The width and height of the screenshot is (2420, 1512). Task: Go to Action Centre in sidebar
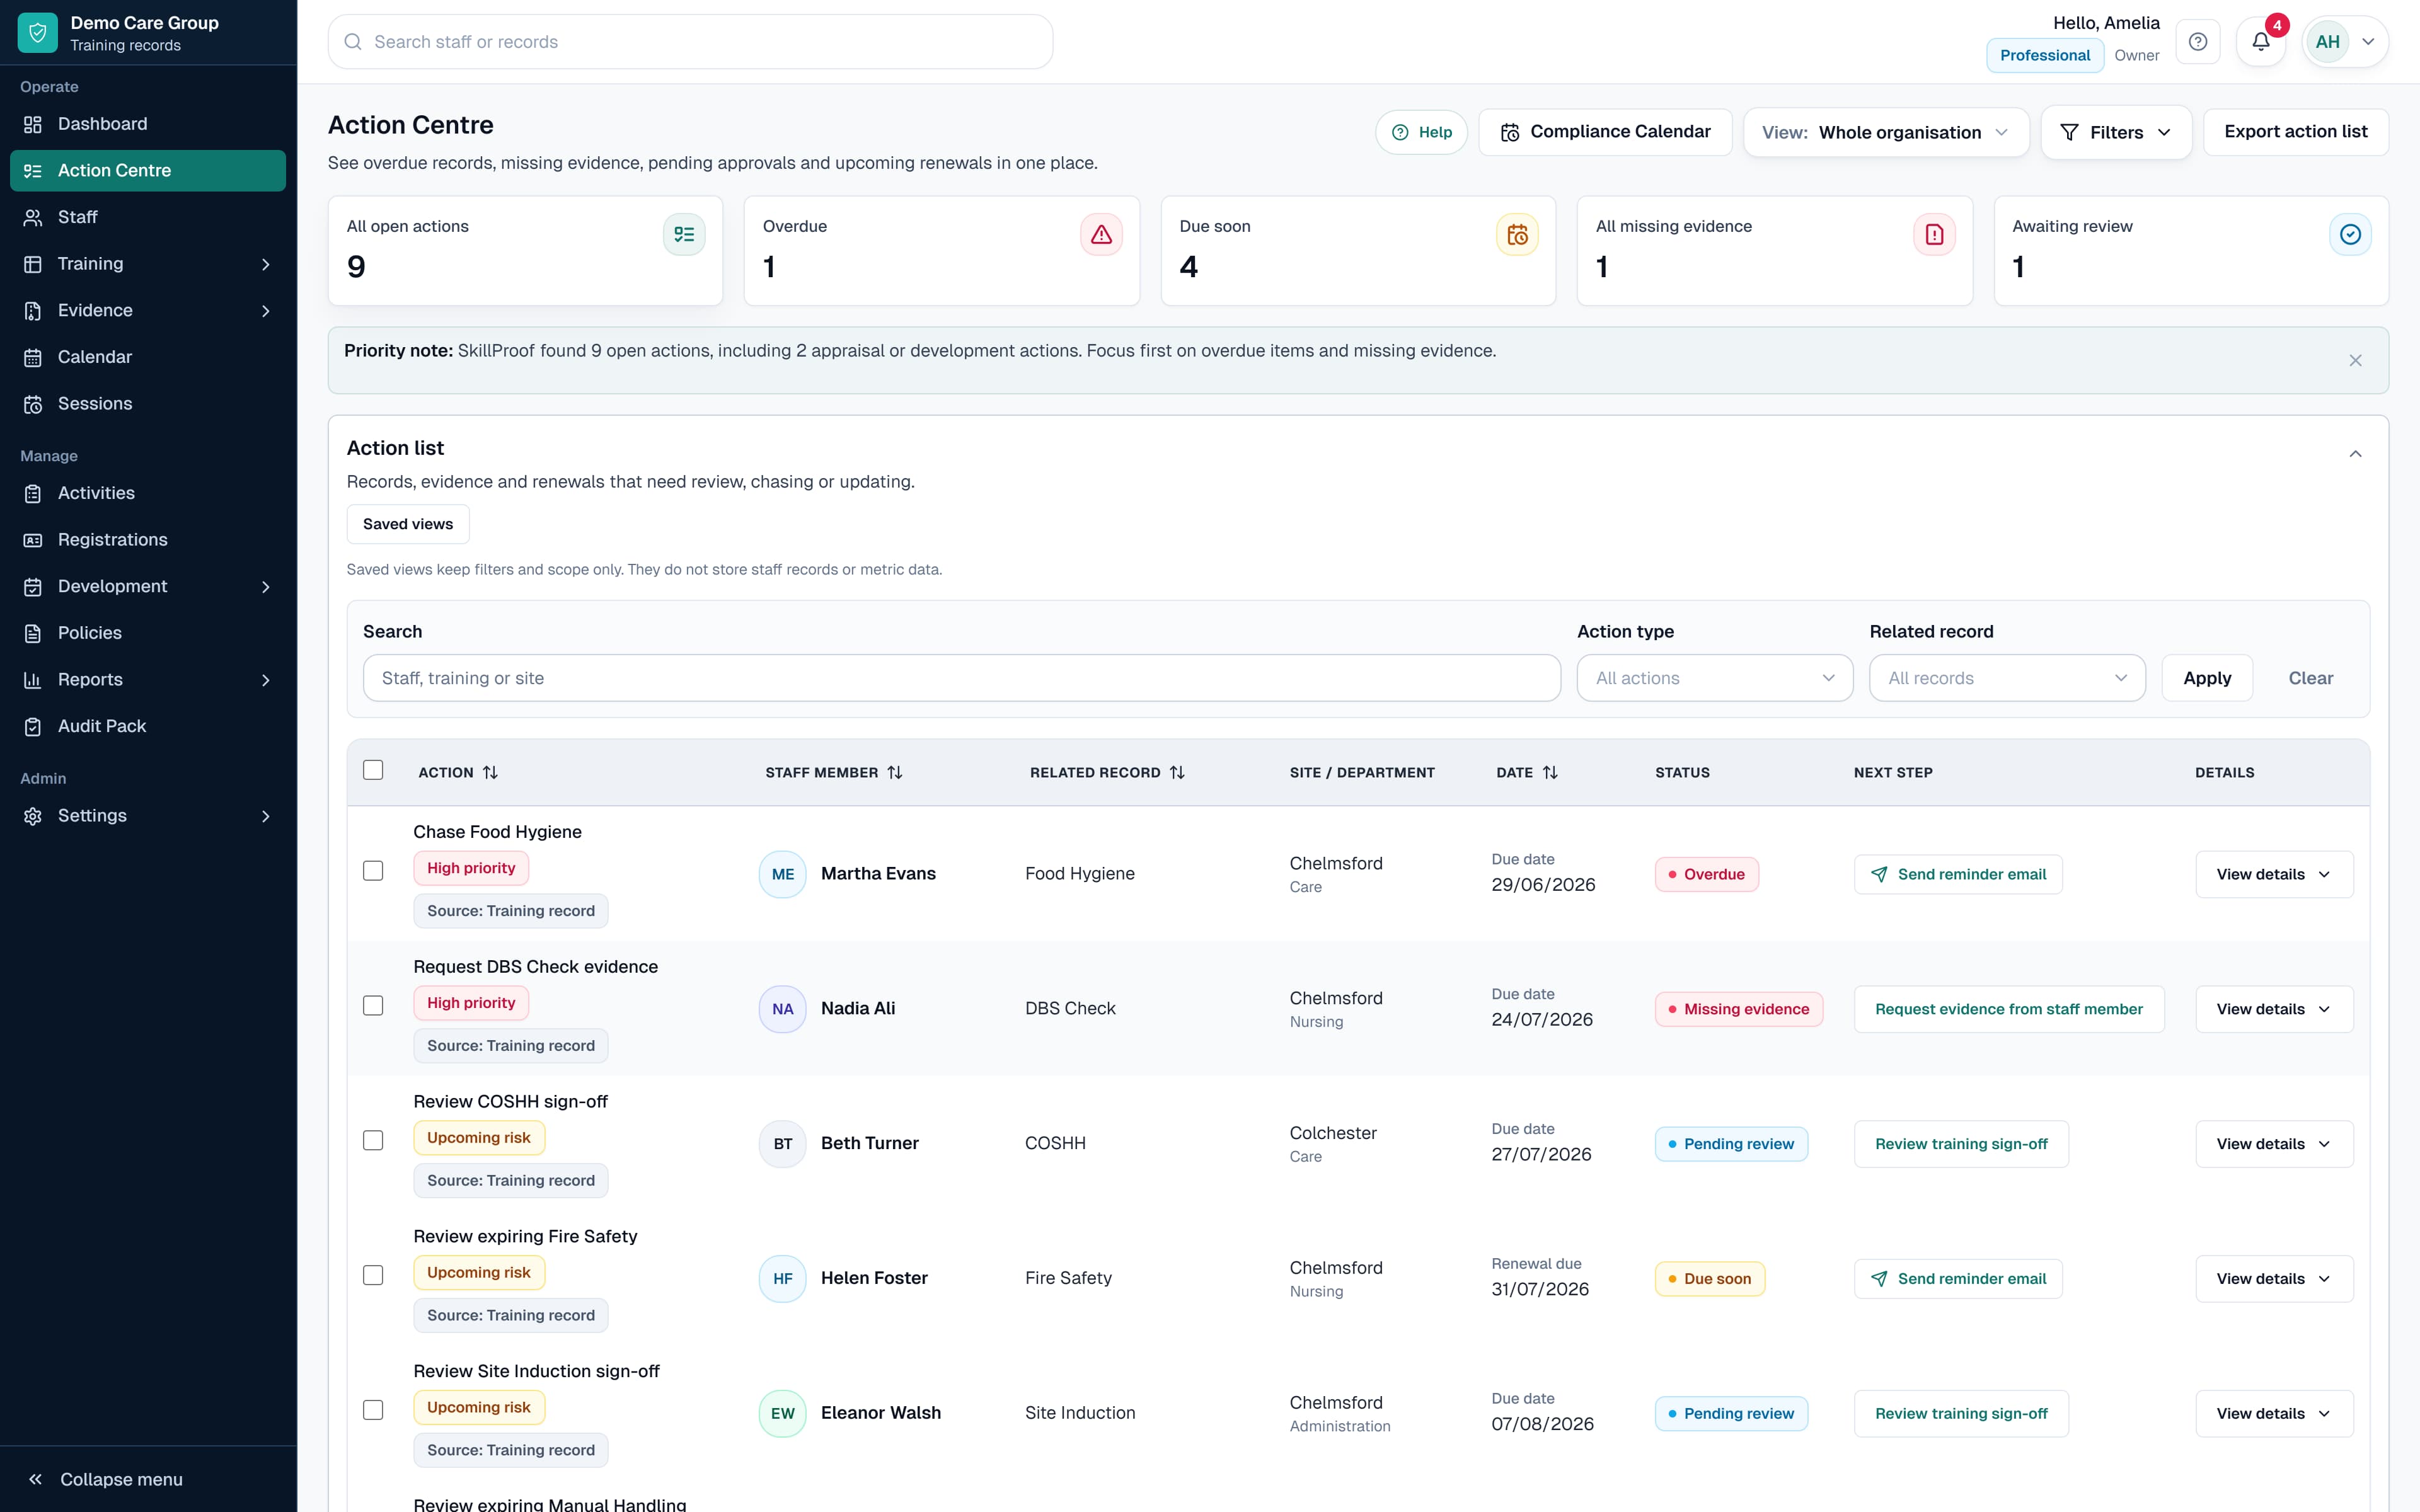tap(148, 170)
